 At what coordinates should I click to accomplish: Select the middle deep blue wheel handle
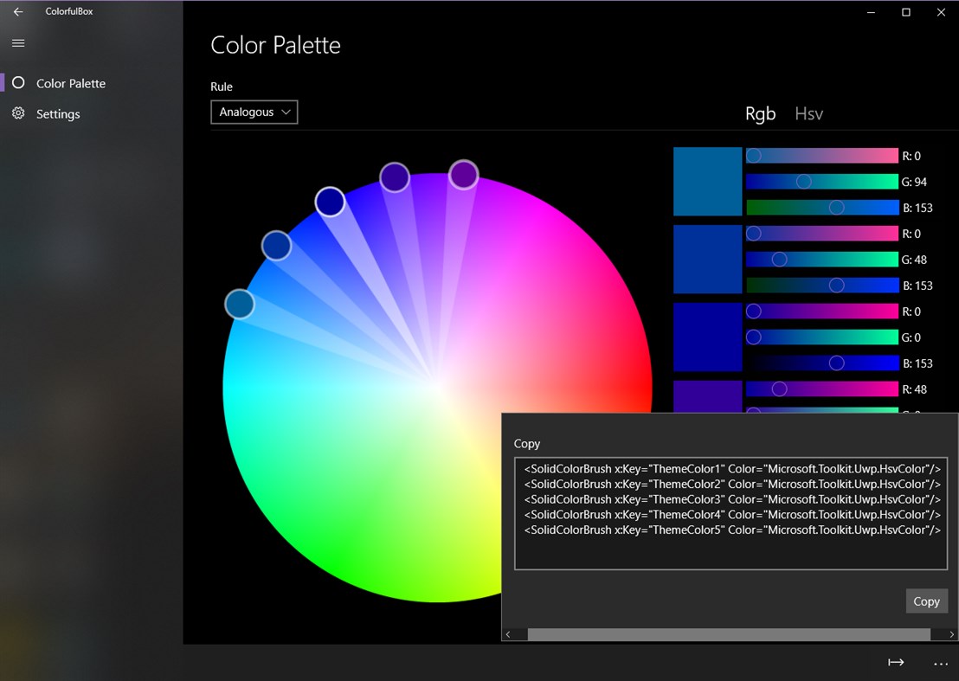(x=331, y=202)
